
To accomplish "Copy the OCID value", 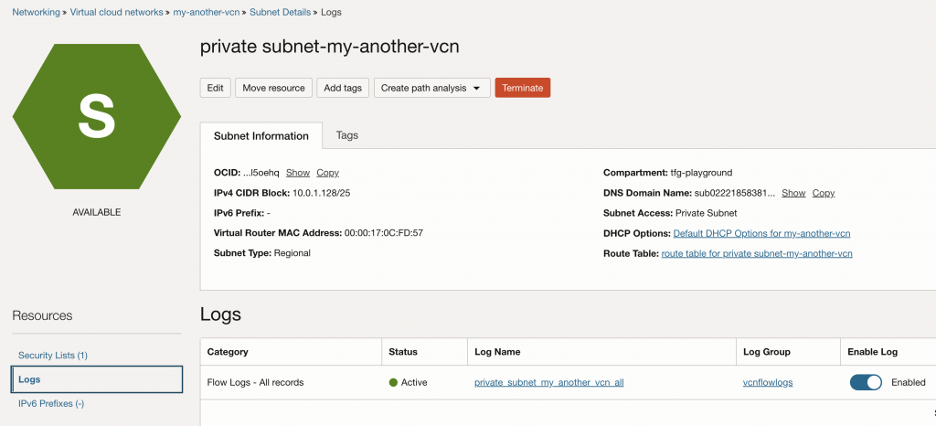I will (x=328, y=173).
